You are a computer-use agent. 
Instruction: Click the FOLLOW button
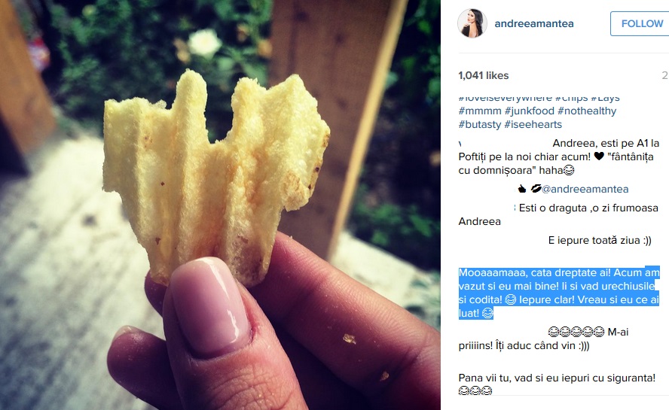pyautogui.click(x=641, y=23)
